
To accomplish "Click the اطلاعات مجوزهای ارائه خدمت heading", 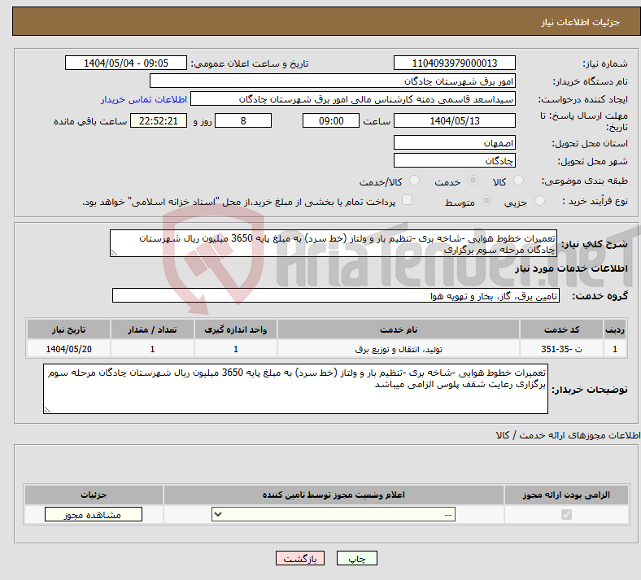I will point(569,435).
